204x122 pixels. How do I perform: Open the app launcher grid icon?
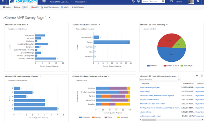click(x=3, y=1)
